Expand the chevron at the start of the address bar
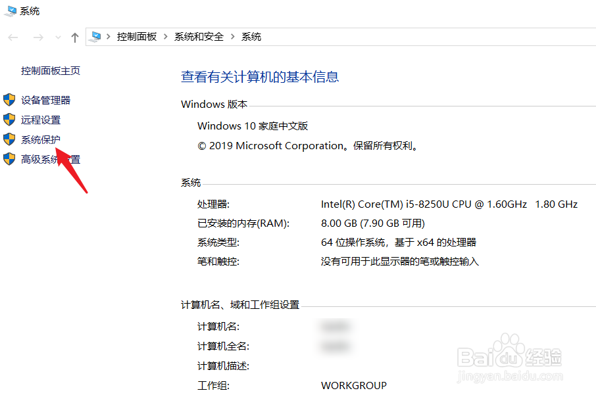 click(x=107, y=37)
